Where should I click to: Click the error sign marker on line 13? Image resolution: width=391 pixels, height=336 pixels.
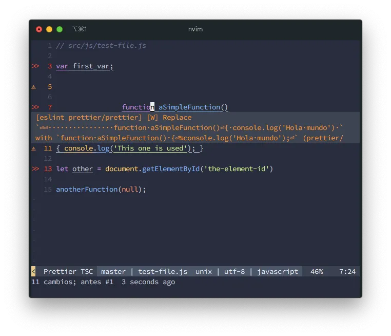[x=35, y=169]
